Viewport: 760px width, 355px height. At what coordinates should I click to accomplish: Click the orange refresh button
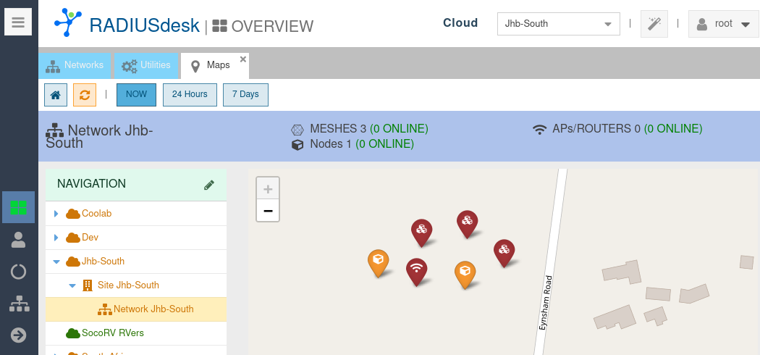pyautogui.click(x=85, y=95)
